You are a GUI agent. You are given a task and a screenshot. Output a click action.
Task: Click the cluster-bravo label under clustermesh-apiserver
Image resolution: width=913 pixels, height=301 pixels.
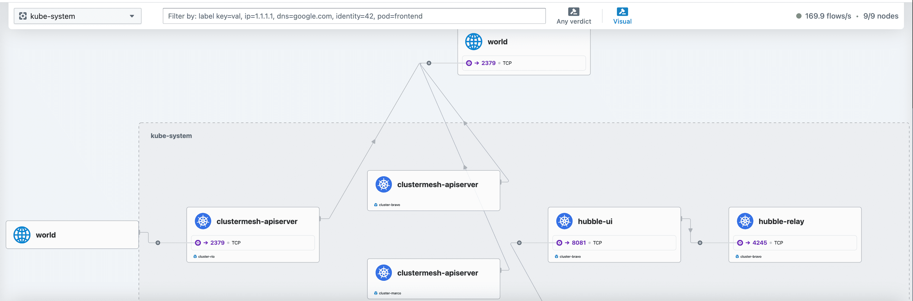tap(389, 205)
